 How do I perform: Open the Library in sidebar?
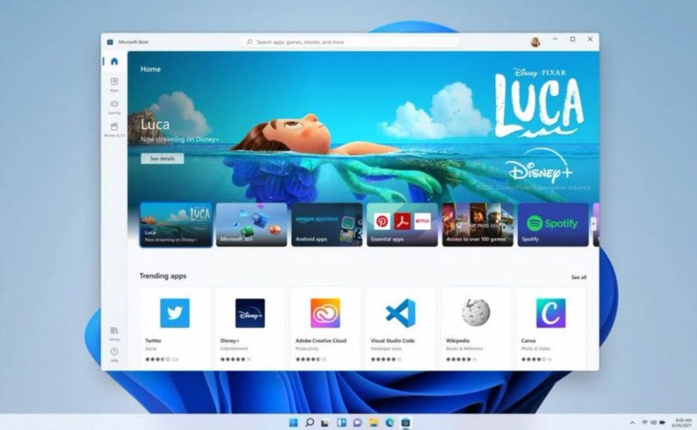click(114, 333)
